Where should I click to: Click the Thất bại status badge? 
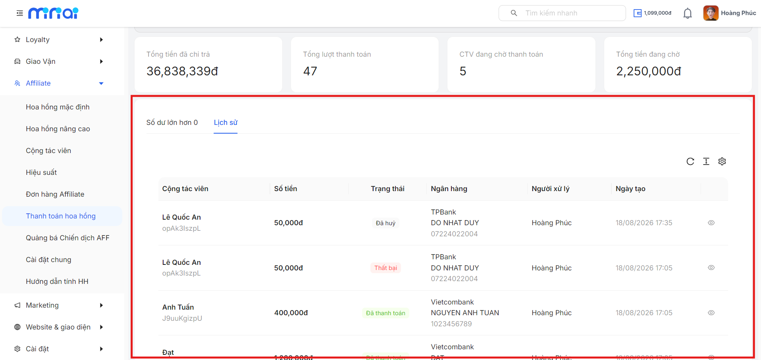(x=385, y=268)
